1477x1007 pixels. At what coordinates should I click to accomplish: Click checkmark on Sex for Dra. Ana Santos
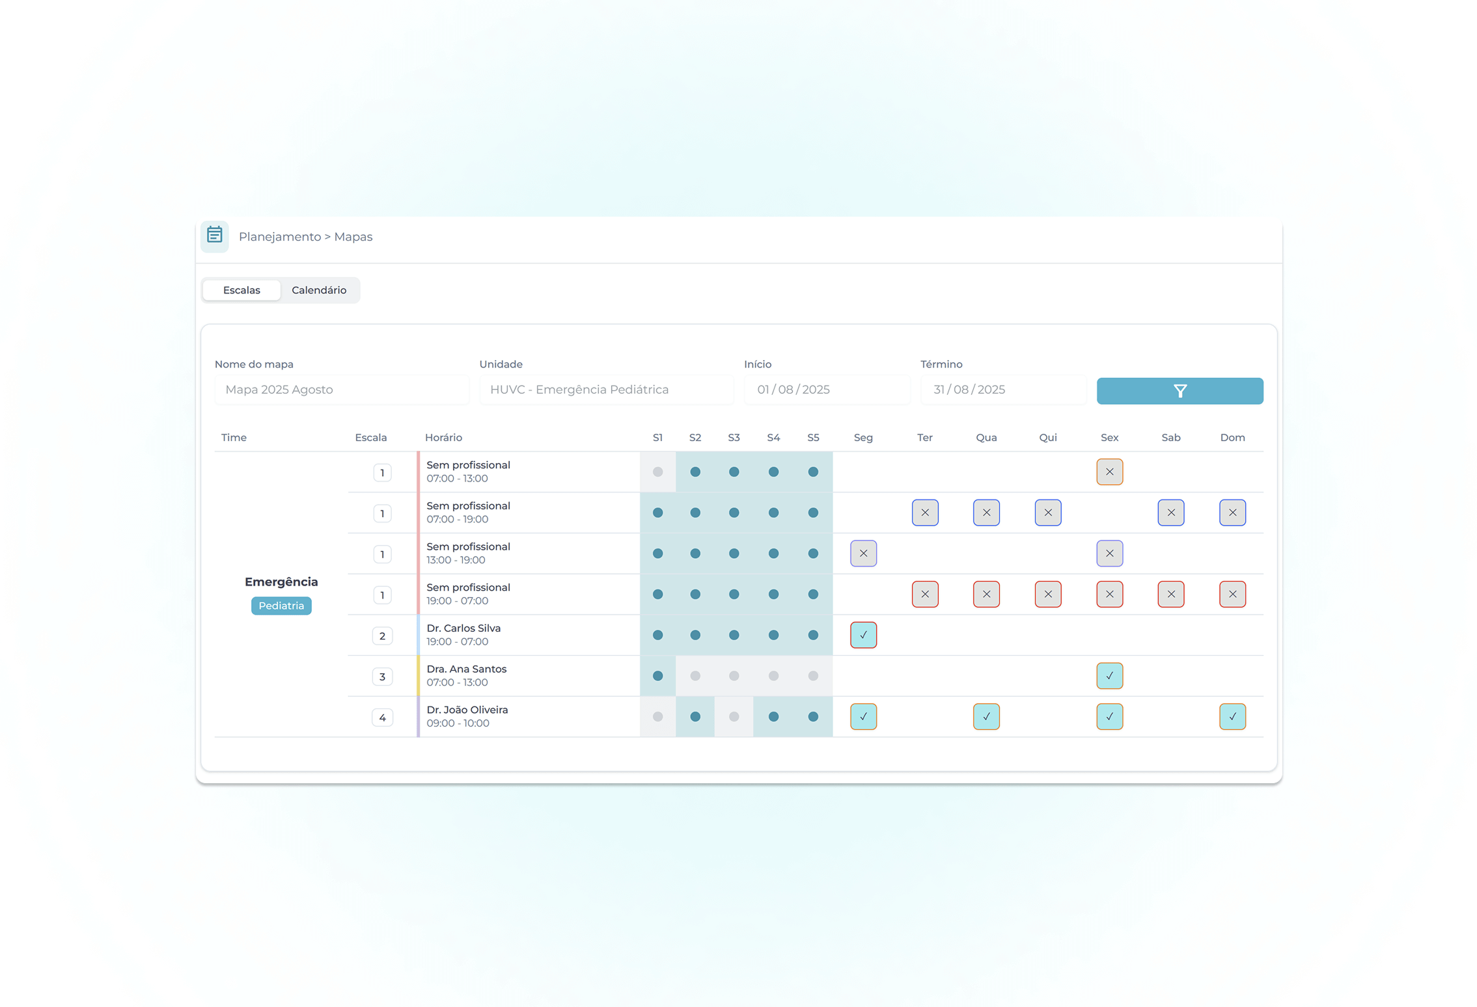[1109, 675]
